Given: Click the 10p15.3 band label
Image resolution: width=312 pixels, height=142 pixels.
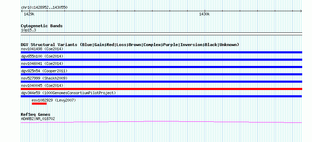Looking at the screenshot, I should point(28,30).
